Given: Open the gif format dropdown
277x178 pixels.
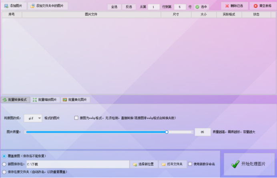Looking at the screenshot, I should [33, 118].
